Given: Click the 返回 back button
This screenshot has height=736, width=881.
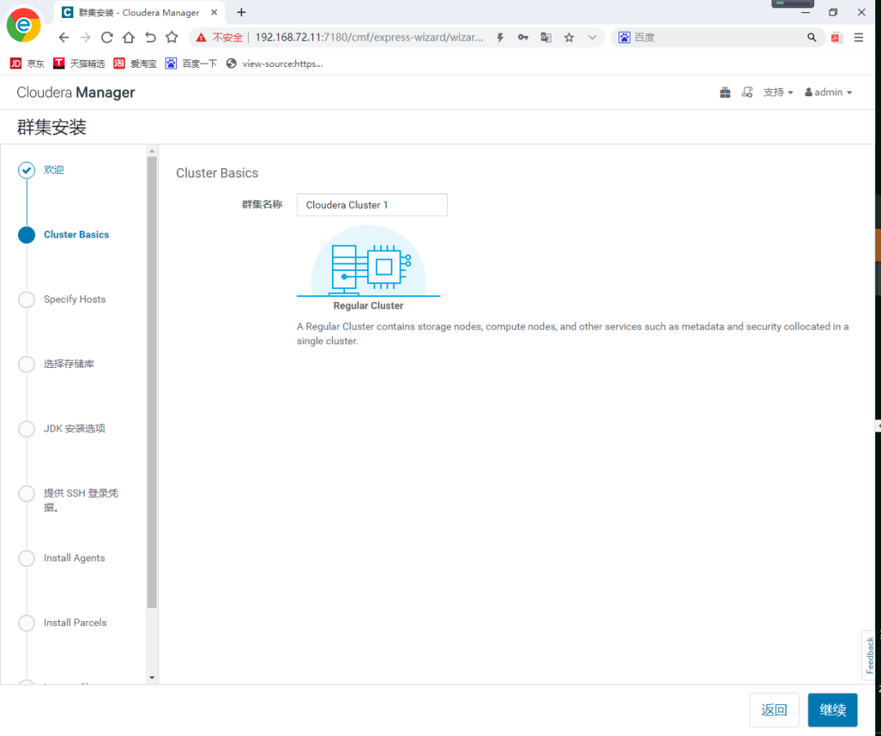Looking at the screenshot, I should 774,710.
